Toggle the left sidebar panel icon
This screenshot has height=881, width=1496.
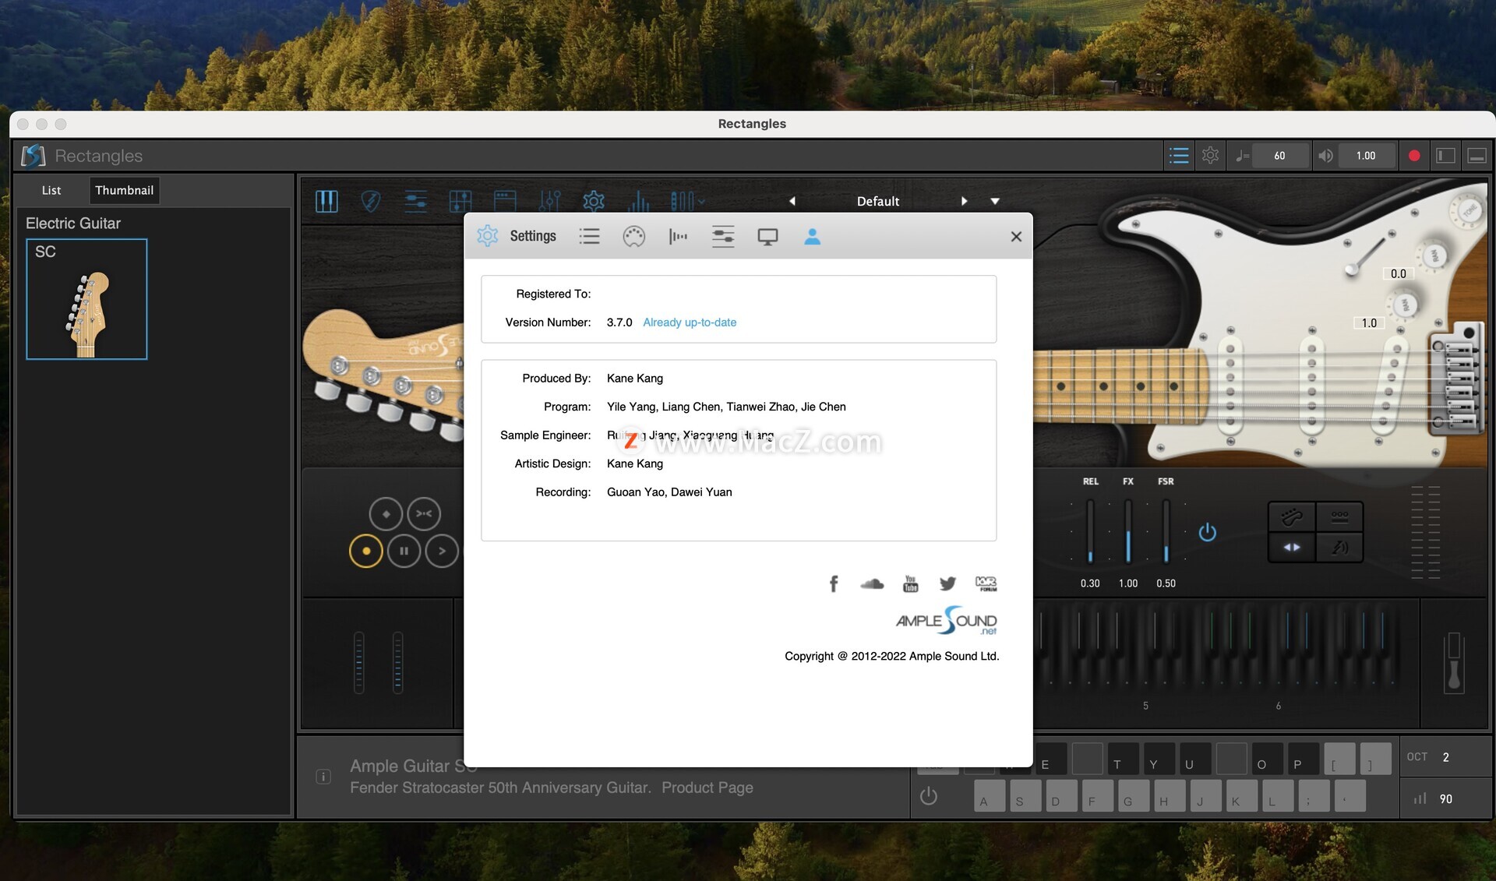1445,156
